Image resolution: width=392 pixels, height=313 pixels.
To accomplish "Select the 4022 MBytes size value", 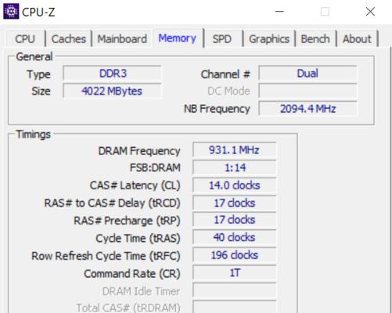I will click(x=113, y=91).
